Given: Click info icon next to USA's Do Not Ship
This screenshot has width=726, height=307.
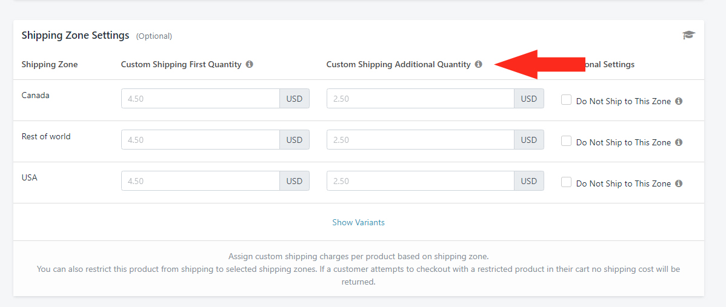Looking at the screenshot, I should click(x=679, y=183).
